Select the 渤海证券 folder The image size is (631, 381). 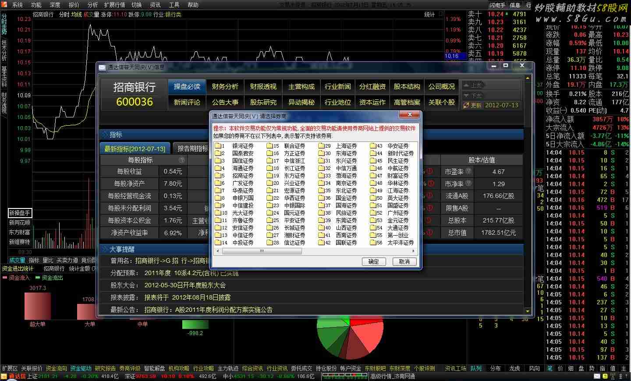tap(338, 176)
